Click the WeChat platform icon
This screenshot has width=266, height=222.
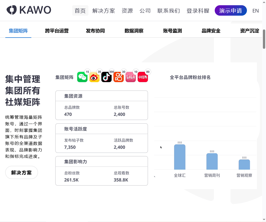(82, 77)
